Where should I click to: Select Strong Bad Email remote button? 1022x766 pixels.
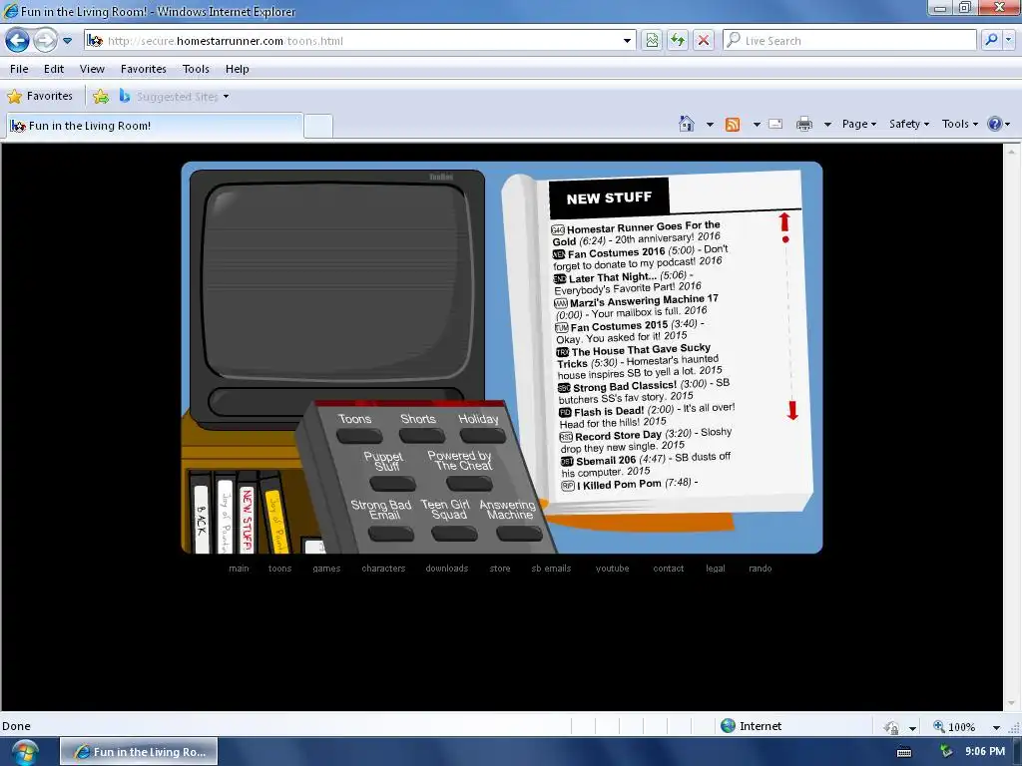(x=390, y=535)
